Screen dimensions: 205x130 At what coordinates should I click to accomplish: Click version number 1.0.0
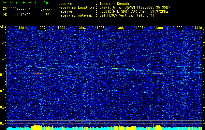click(x=44, y=3)
